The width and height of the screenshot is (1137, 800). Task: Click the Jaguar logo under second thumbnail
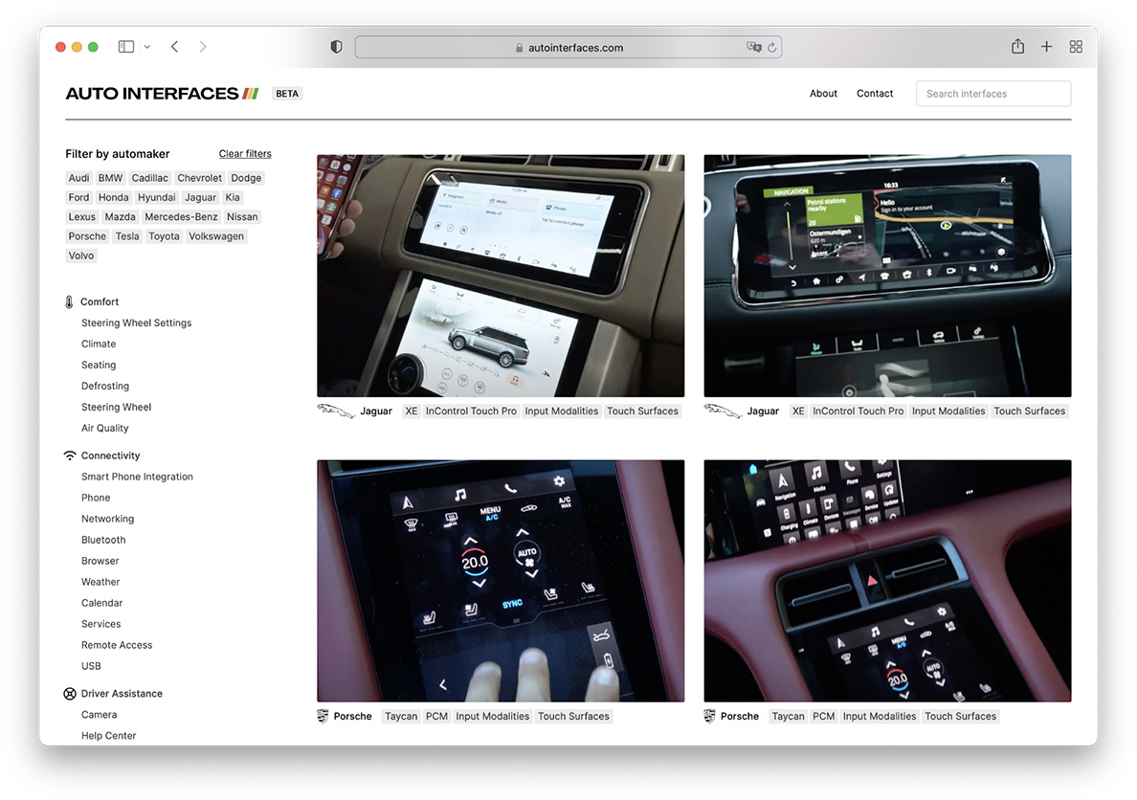click(x=723, y=411)
